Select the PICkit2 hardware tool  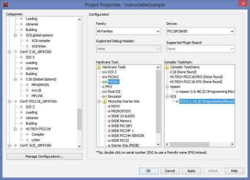point(113,77)
